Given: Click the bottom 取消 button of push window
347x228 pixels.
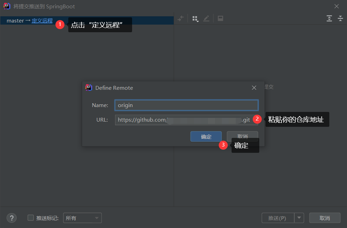Looking at the screenshot, I should pos(325,218).
